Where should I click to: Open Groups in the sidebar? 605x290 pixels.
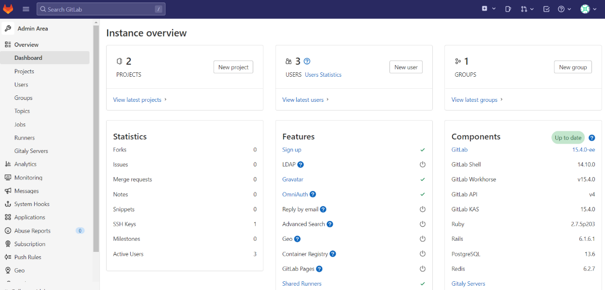pyautogui.click(x=23, y=98)
